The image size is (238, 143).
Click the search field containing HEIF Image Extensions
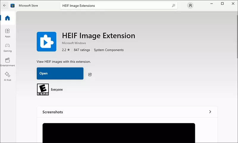tap(119, 6)
